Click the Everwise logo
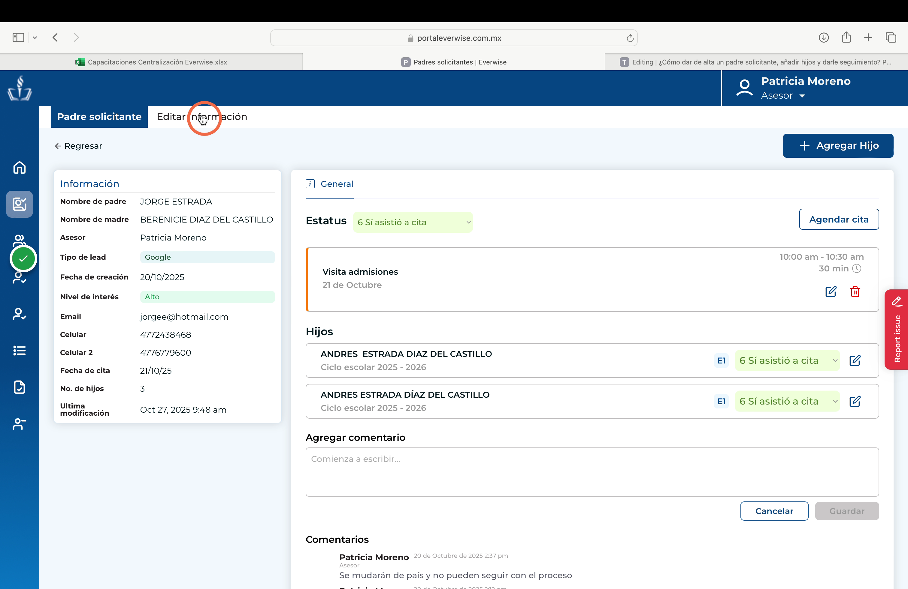This screenshot has width=908, height=589. click(20, 88)
